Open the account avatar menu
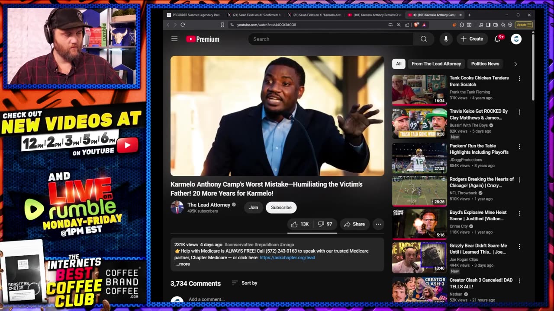The image size is (554, 311). [516, 39]
